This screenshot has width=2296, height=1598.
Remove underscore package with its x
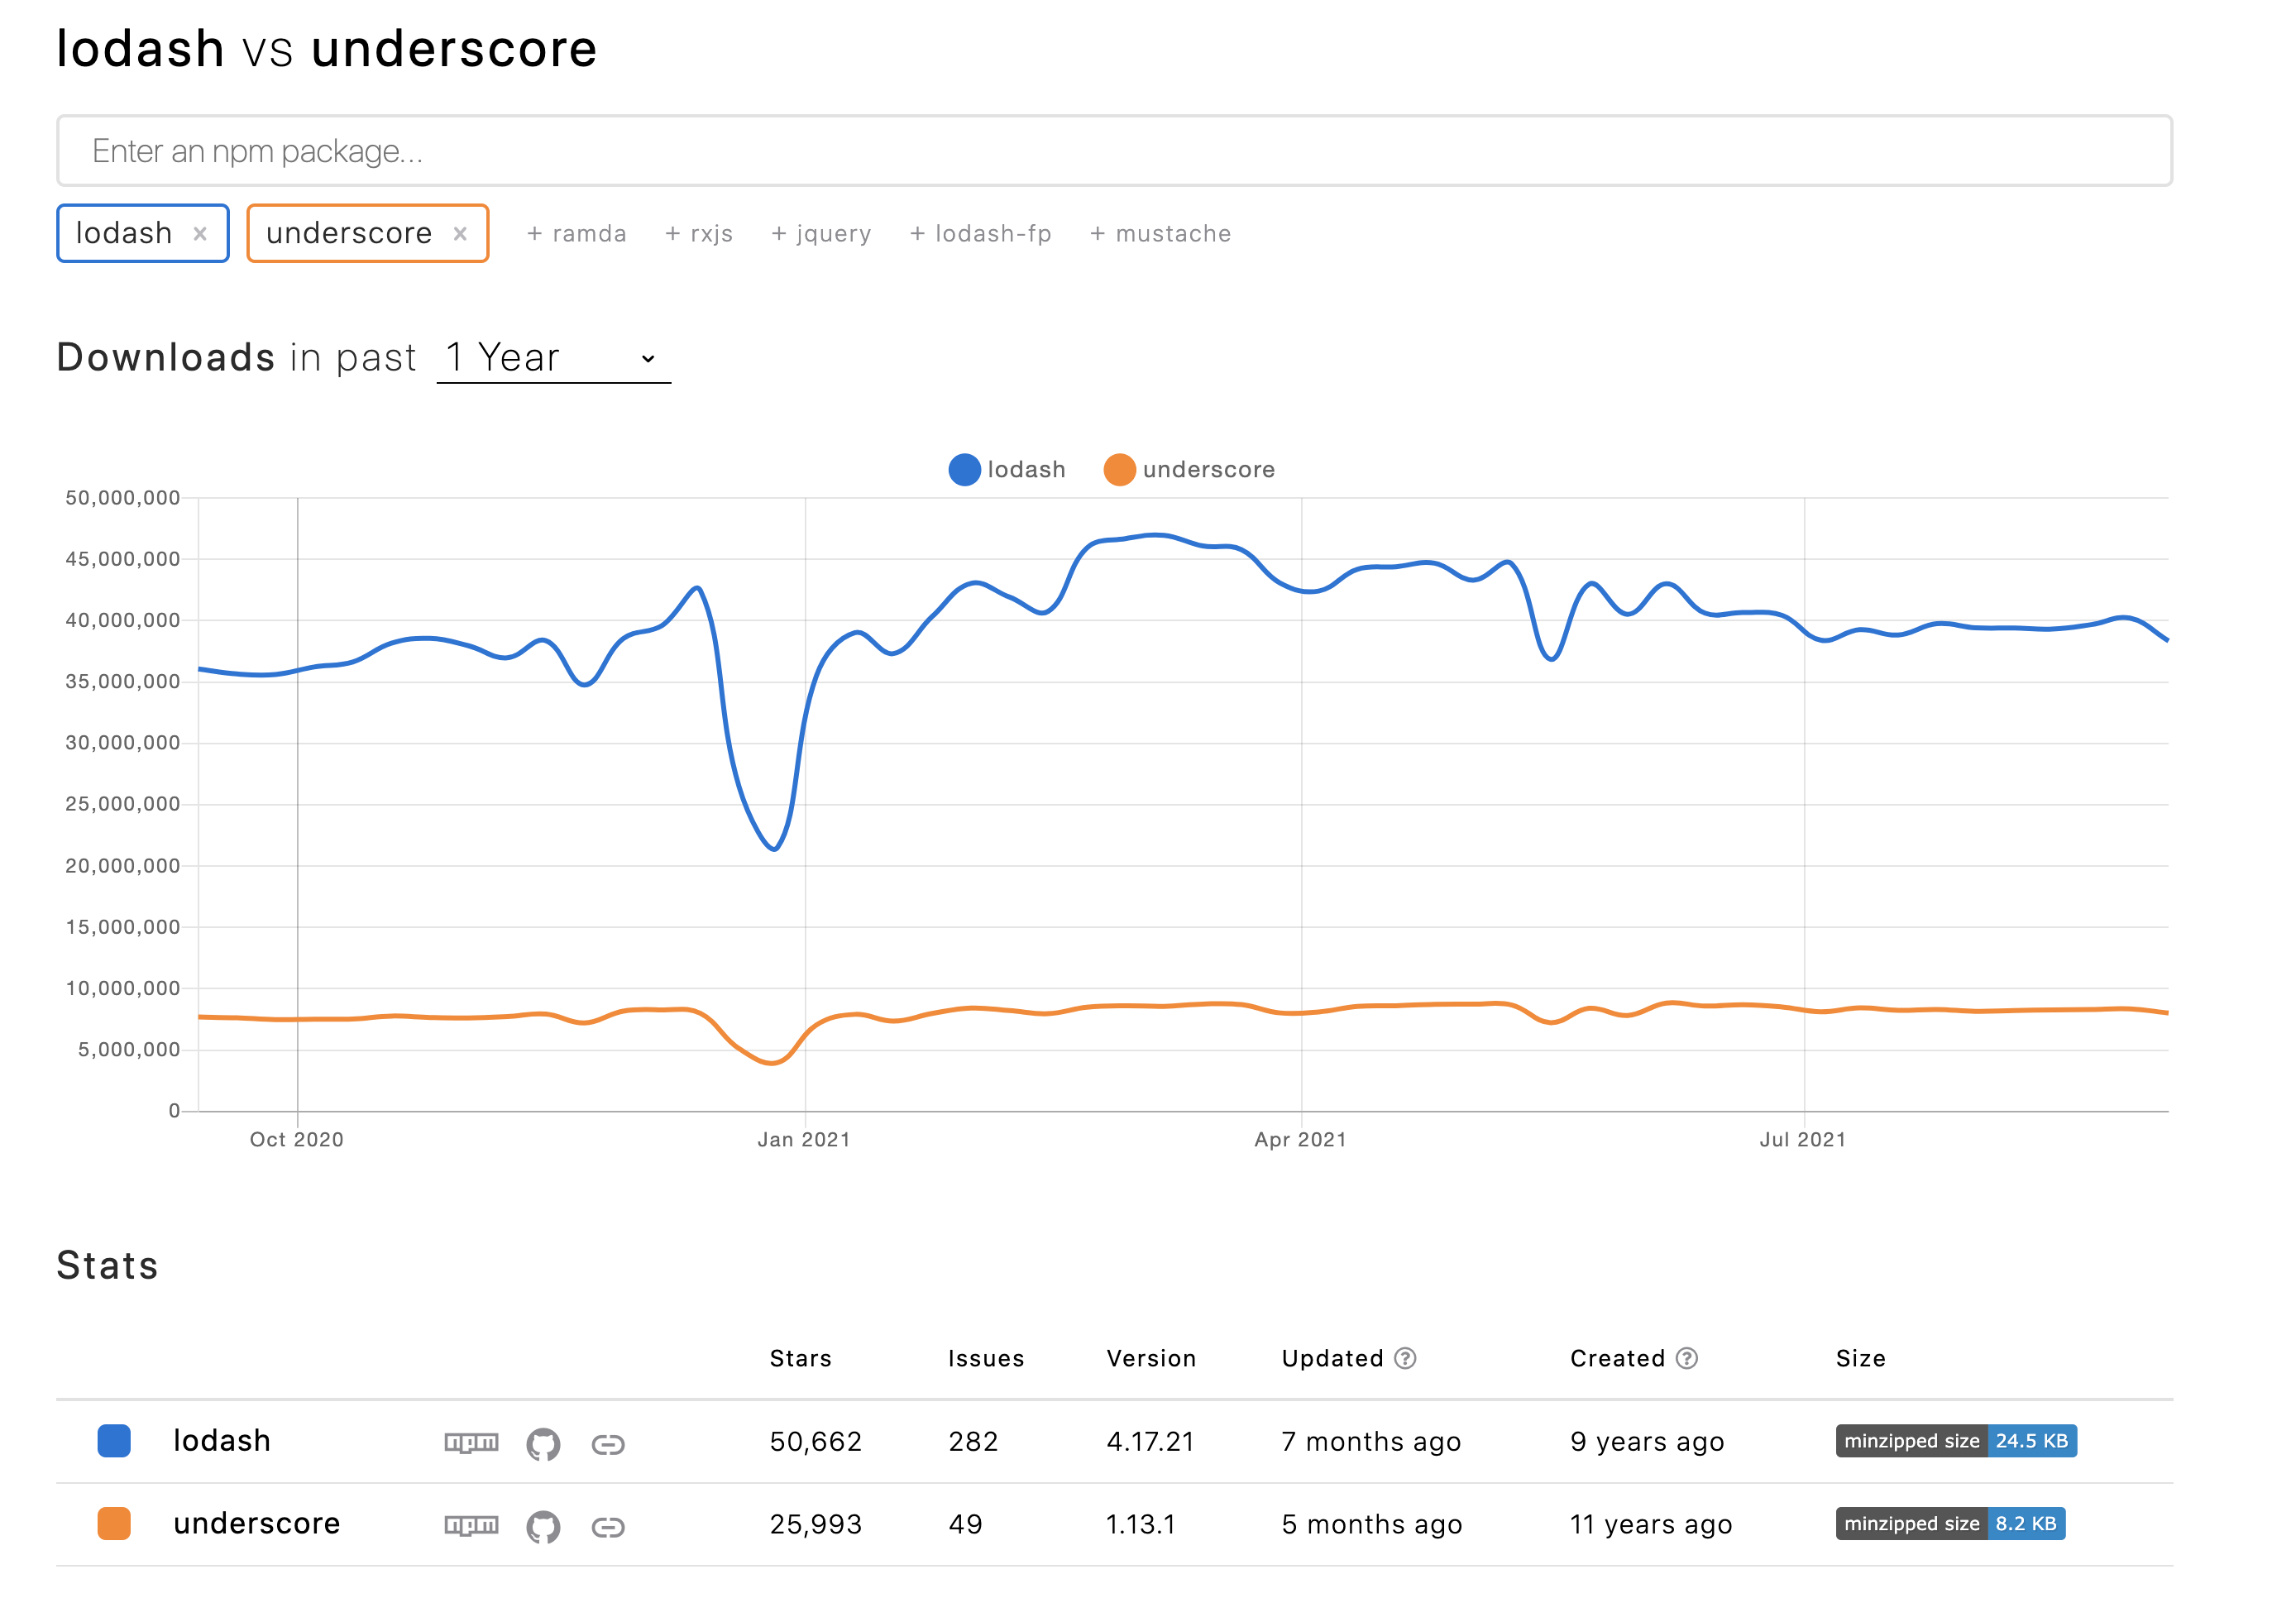(x=460, y=233)
